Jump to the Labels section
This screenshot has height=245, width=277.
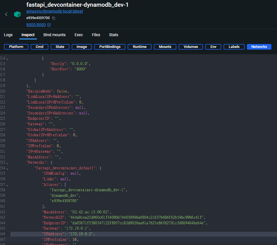pos(234,47)
